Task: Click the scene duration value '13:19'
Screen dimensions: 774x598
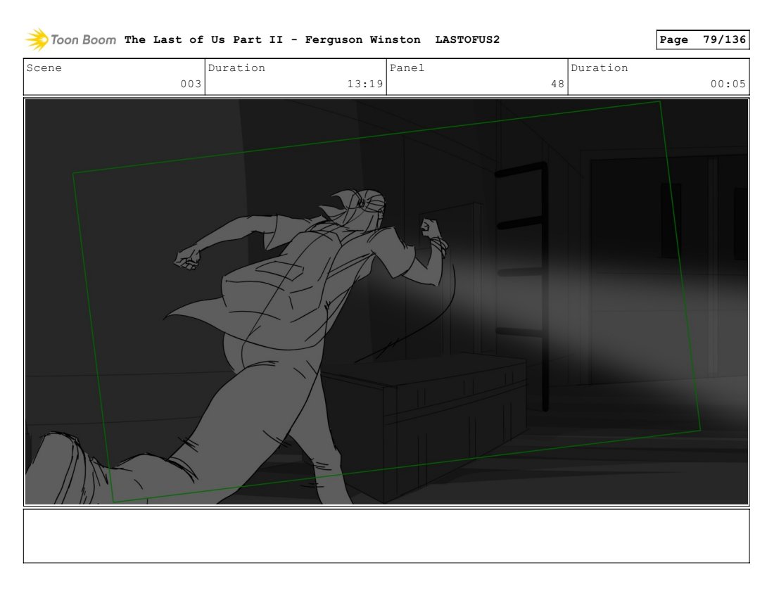Action: 365,84
